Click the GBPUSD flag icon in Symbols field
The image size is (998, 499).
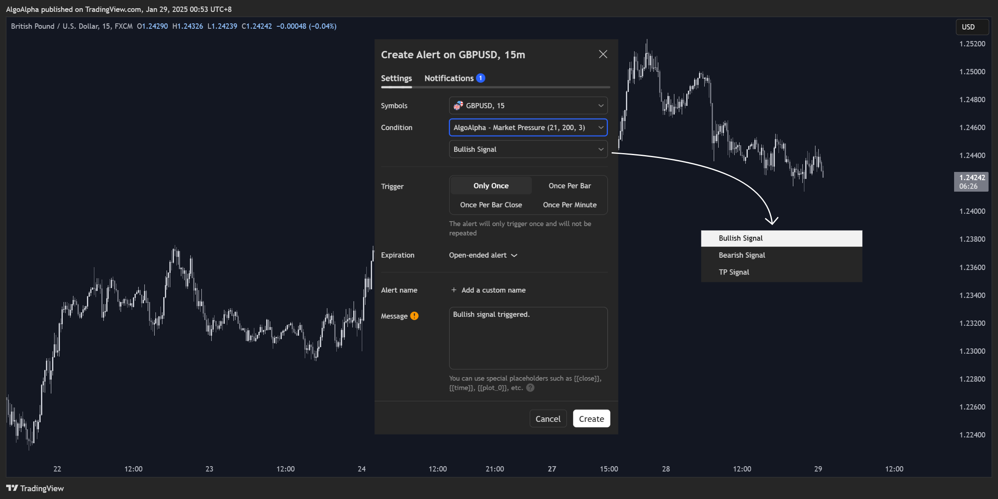[x=458, y=105]
